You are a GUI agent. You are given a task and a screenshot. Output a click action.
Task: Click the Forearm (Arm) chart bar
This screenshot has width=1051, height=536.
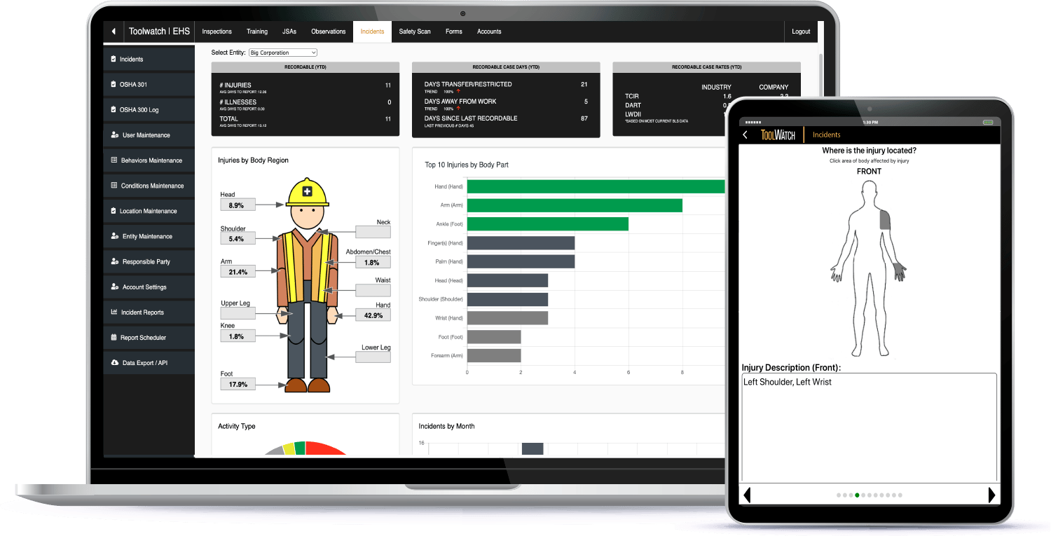pos(494,356)
